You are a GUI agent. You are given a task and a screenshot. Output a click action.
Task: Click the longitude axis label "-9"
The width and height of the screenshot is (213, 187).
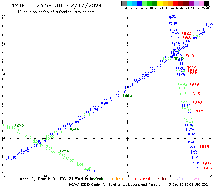click(x=86, y=175)
